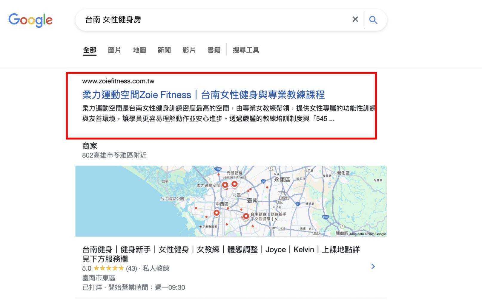Click the map pin below 中西區 label

[x=217, y=213]
